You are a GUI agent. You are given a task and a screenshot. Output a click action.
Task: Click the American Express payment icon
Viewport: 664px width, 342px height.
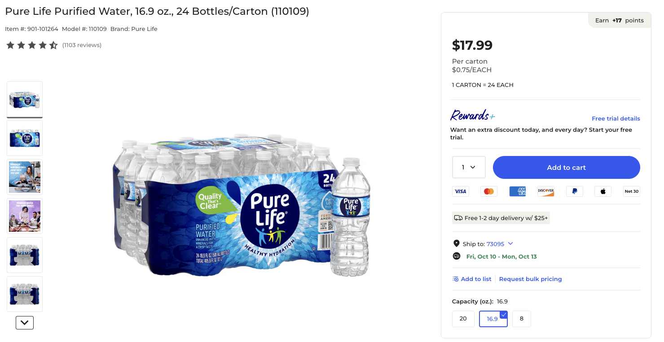click(x=517, y=191)
